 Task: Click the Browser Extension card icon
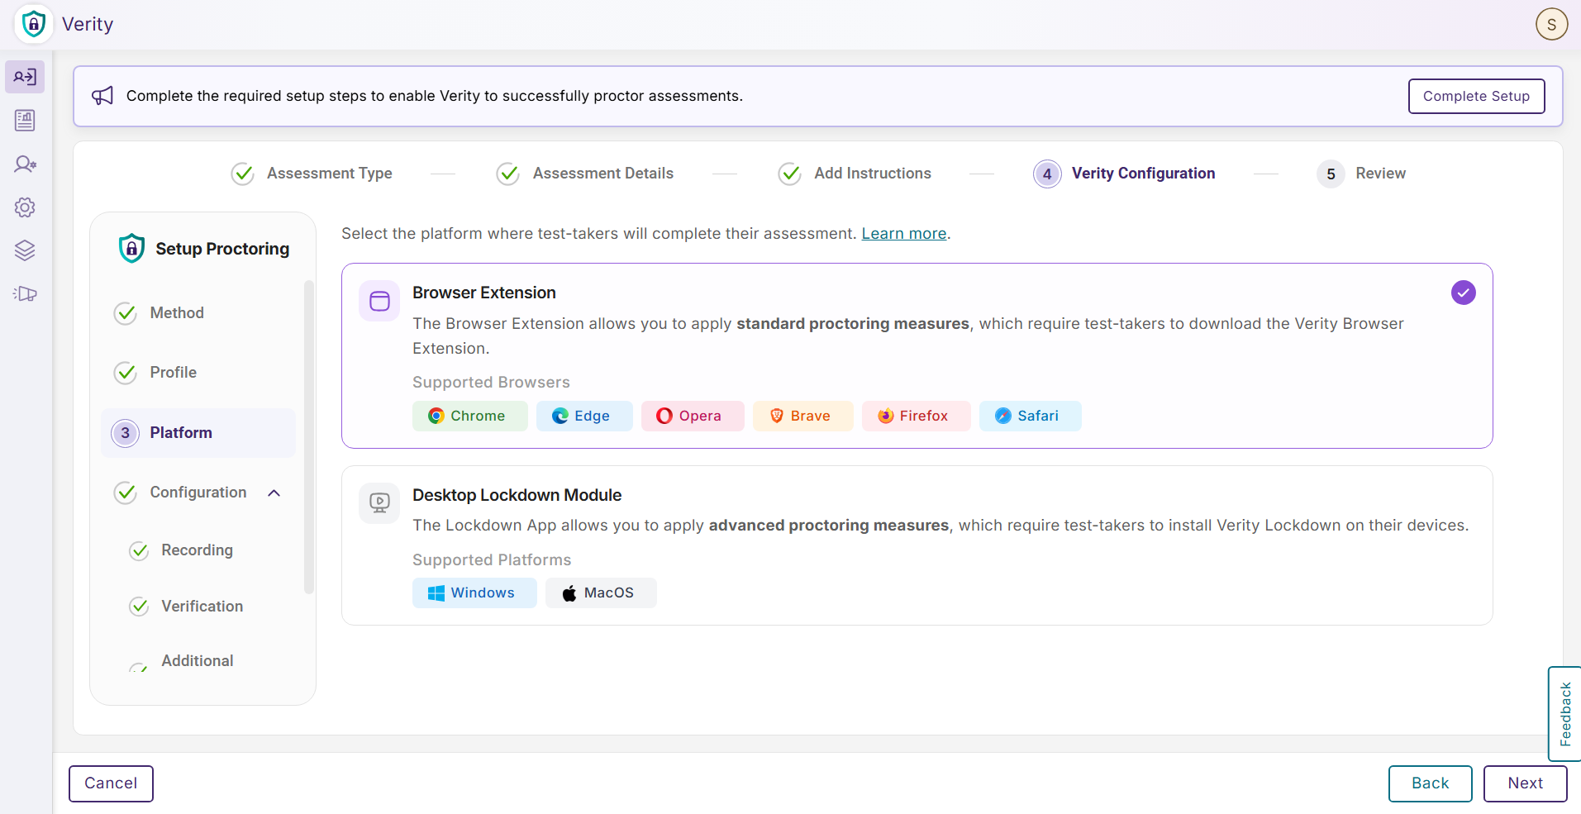pos(379,301)
